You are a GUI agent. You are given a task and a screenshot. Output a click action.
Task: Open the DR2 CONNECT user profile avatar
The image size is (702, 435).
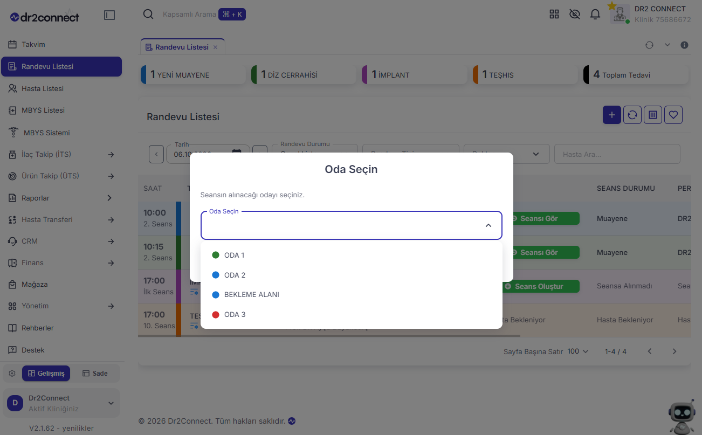point(620,15)
